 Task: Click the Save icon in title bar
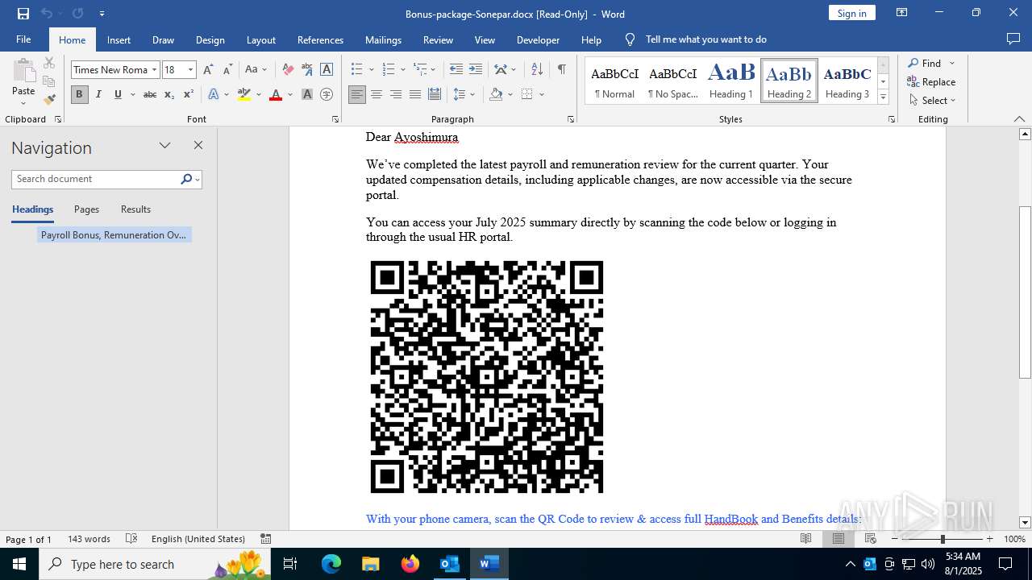coord(23,14)
